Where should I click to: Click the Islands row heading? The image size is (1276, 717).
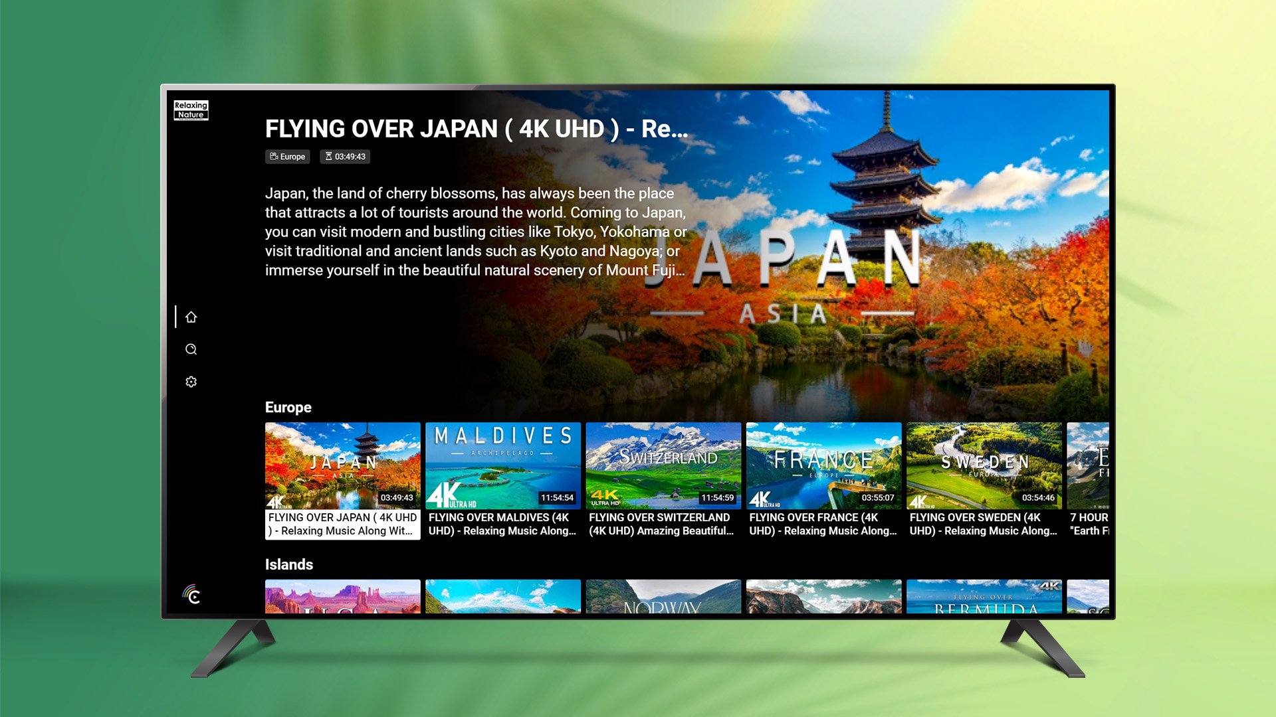coord(288,565)
